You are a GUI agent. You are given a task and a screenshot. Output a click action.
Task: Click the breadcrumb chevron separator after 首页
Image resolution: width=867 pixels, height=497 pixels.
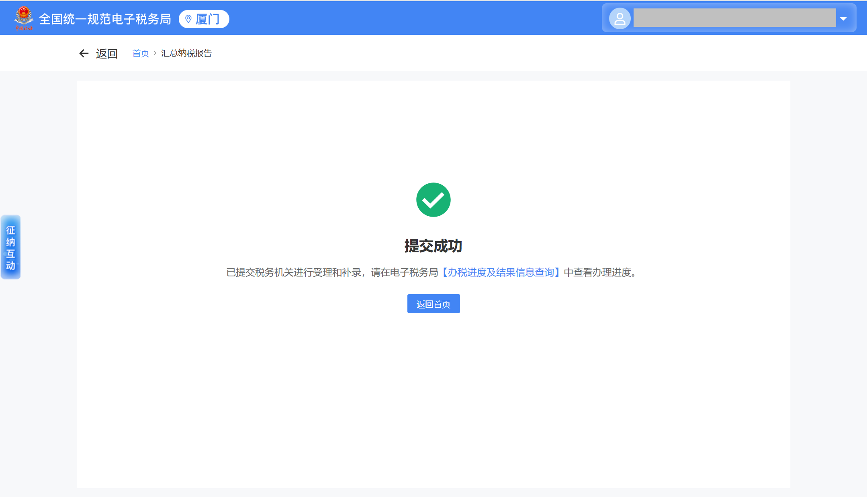pyautogui.click(x=155, y=53)
